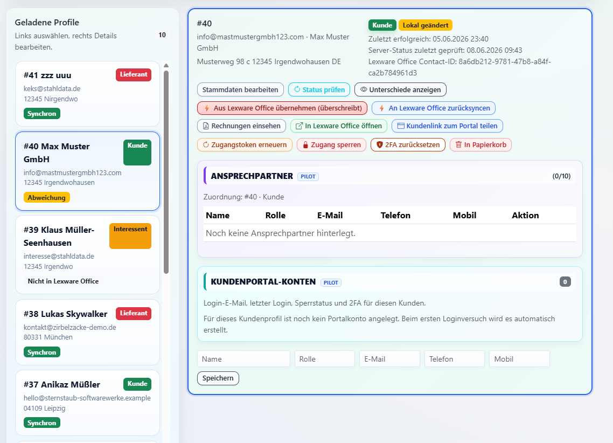Select profile #37 Anikaz Müßler

coord(88,403)
